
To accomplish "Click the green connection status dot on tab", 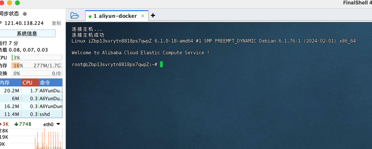I will pyautogui.click(x=90, y=17).
